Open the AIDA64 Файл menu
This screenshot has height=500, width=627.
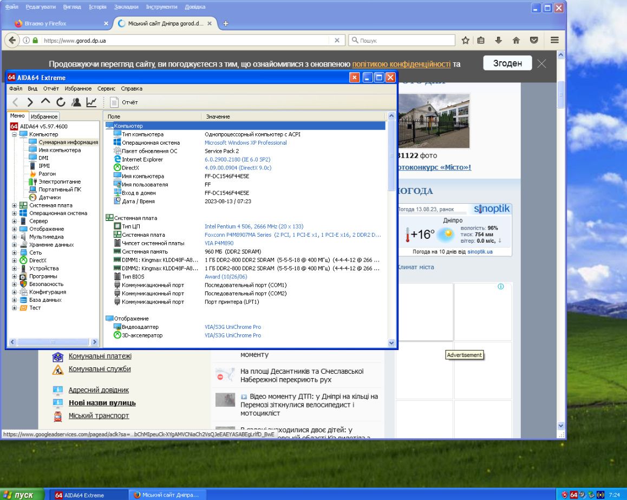[x=16, y=88]
